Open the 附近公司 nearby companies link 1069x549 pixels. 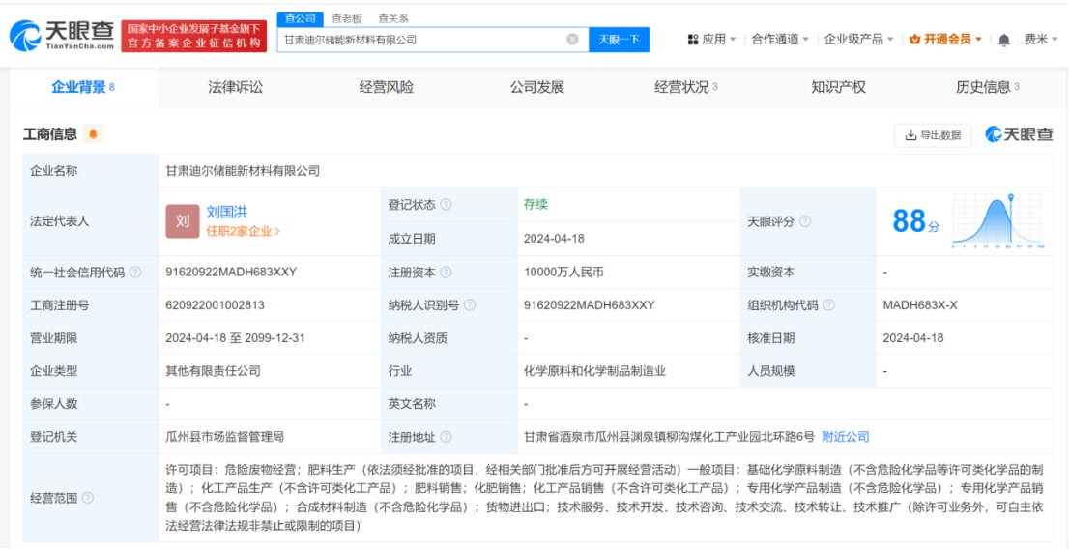(x=846, y=436)
